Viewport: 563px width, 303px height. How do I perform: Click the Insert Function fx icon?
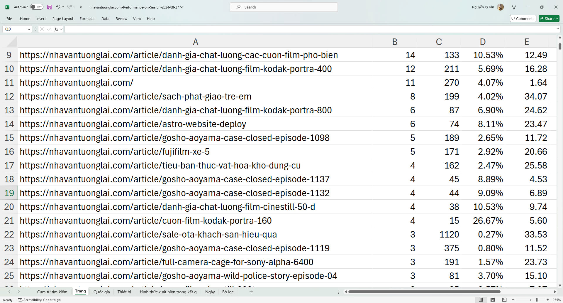tap(56, 29)
